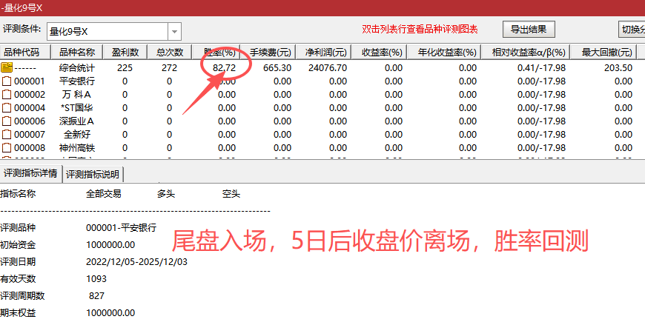This screenshot has height=322, width=645.
Task: Switch to the 评测指标说明 tab
Action: (93, 175)
